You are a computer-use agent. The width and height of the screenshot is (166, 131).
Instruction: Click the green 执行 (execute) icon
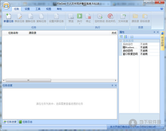[x=80, y=16]
